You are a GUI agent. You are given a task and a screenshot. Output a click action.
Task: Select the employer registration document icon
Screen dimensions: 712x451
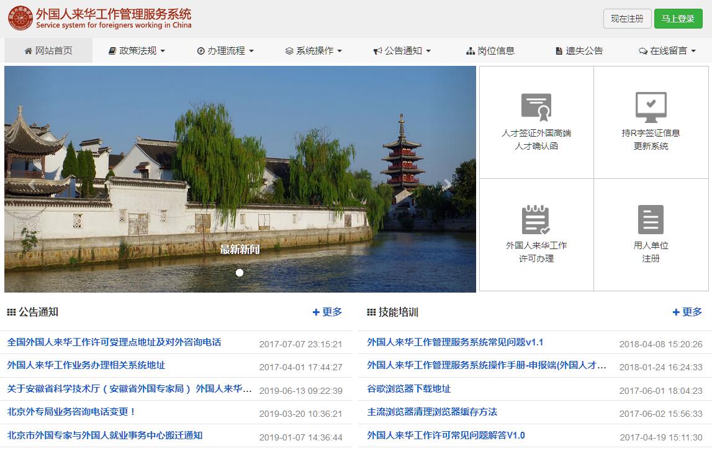click(651, 220)
